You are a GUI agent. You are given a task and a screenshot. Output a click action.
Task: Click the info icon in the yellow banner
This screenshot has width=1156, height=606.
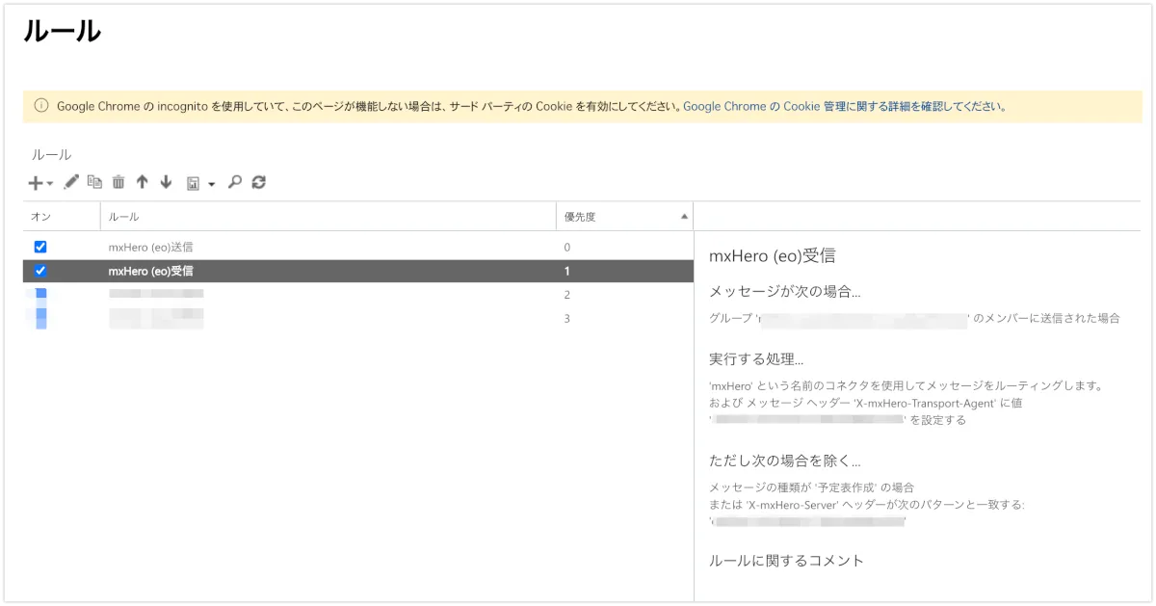[x=40, y=106]
